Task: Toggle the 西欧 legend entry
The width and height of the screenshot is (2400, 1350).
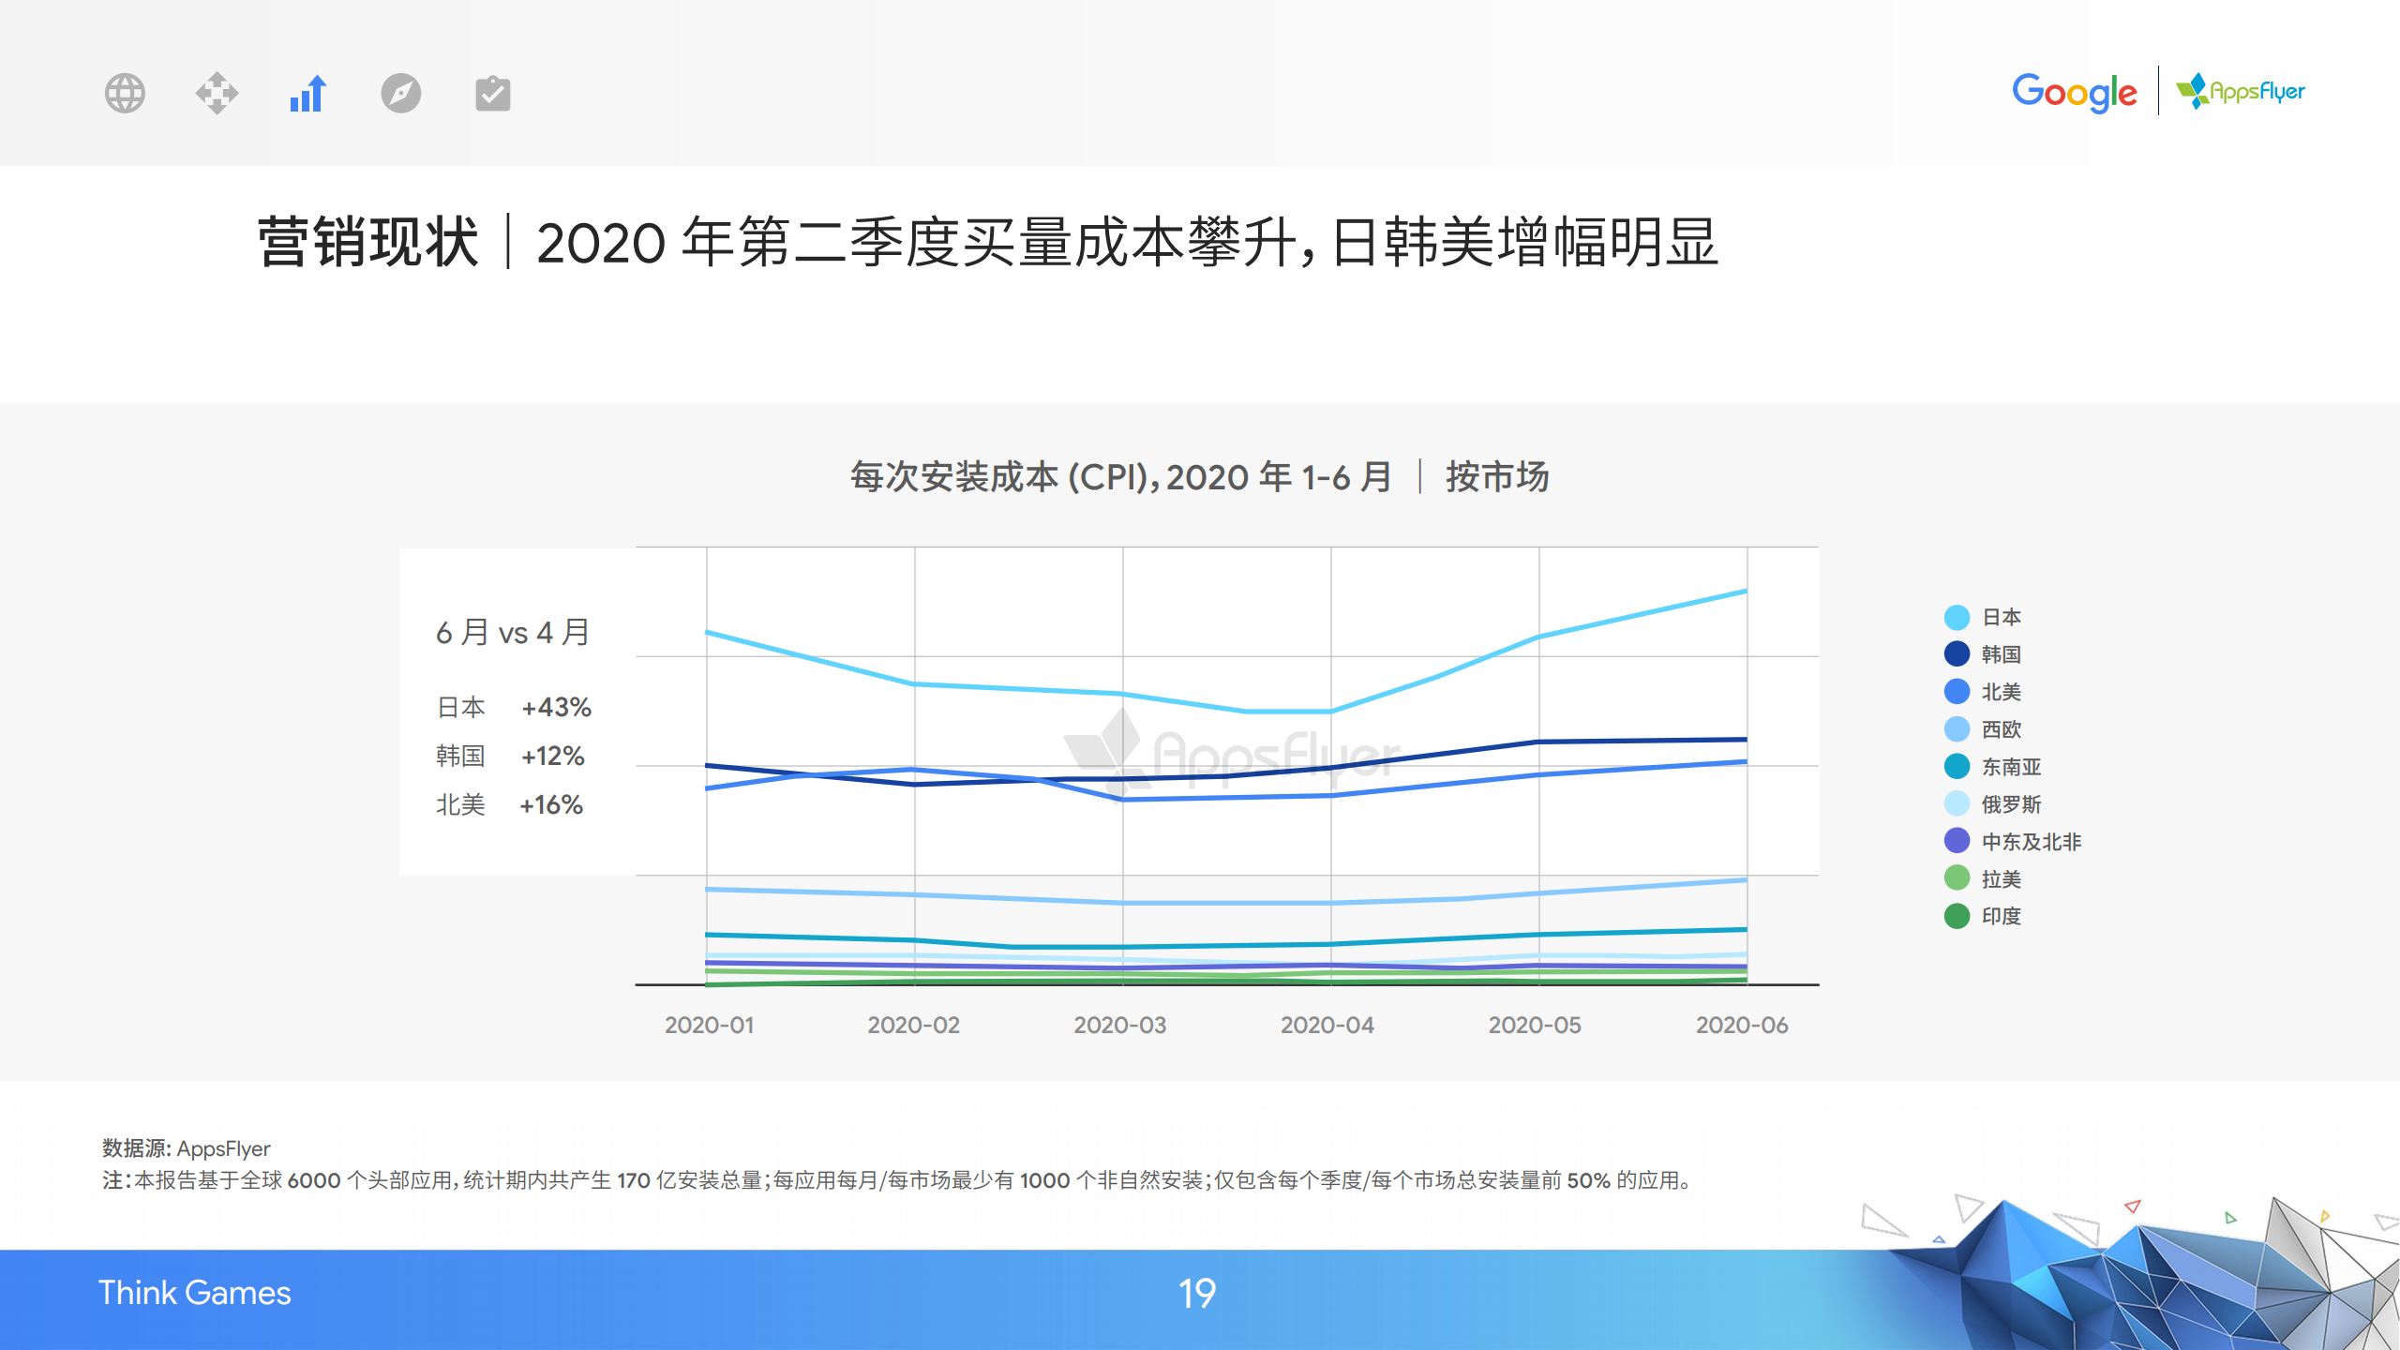Action: click(x=2000, y=729)
